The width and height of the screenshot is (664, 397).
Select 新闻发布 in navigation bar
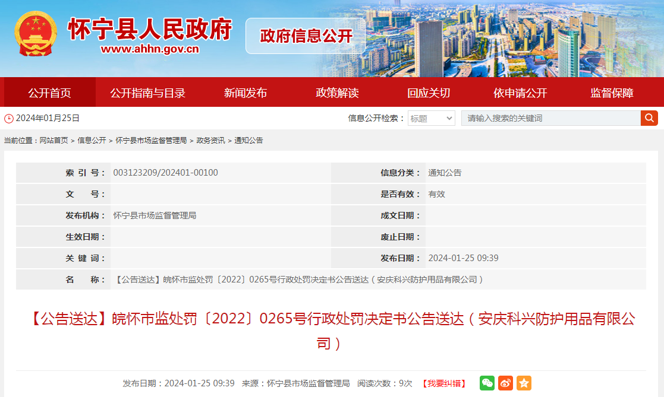(x=246, y=93)
